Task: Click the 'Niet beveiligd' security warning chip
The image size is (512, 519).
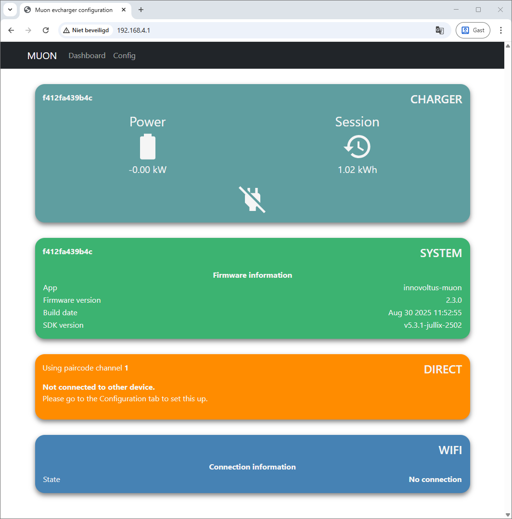Action: (x=86, y=30)
